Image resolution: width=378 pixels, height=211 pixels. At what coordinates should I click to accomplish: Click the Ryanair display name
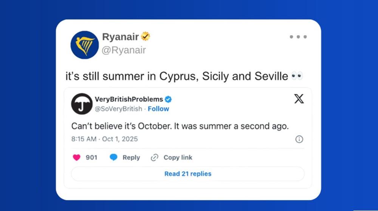pos(120,37)
